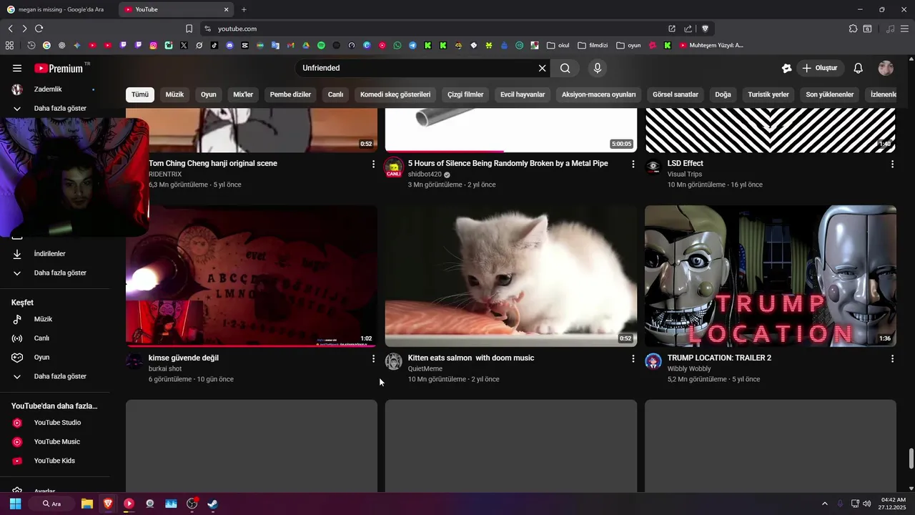Reload the page
Screen dimensions: 915x515
coord(39,29)
